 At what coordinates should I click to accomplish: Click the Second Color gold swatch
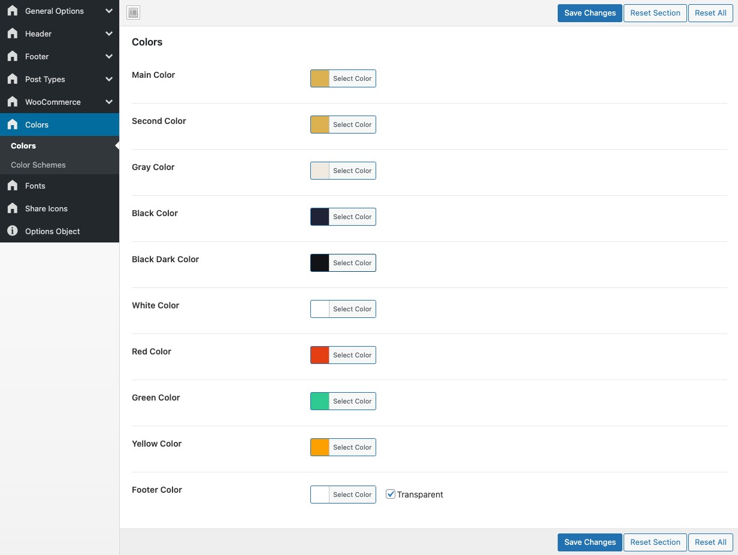click(320, 125)
